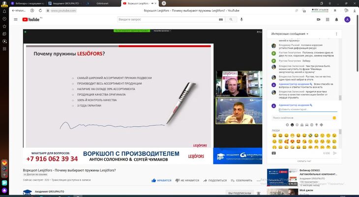Click the СОХРАНИТЬ save button
This screenshot has height=197, width=359.
coord(241,180)
